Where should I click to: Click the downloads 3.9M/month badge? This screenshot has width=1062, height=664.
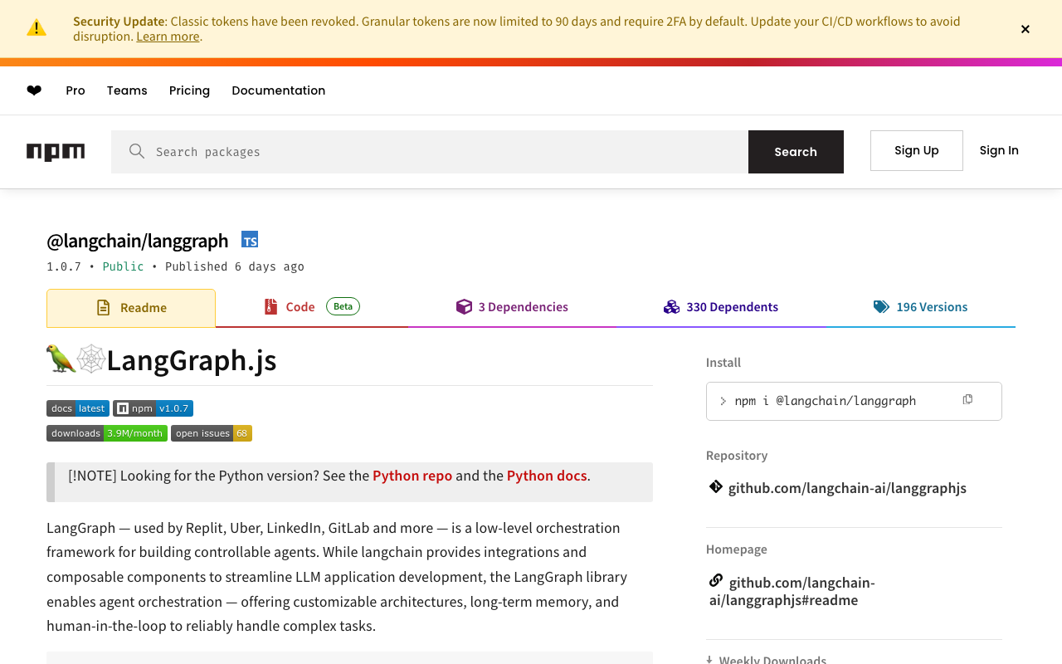(107, 433)
